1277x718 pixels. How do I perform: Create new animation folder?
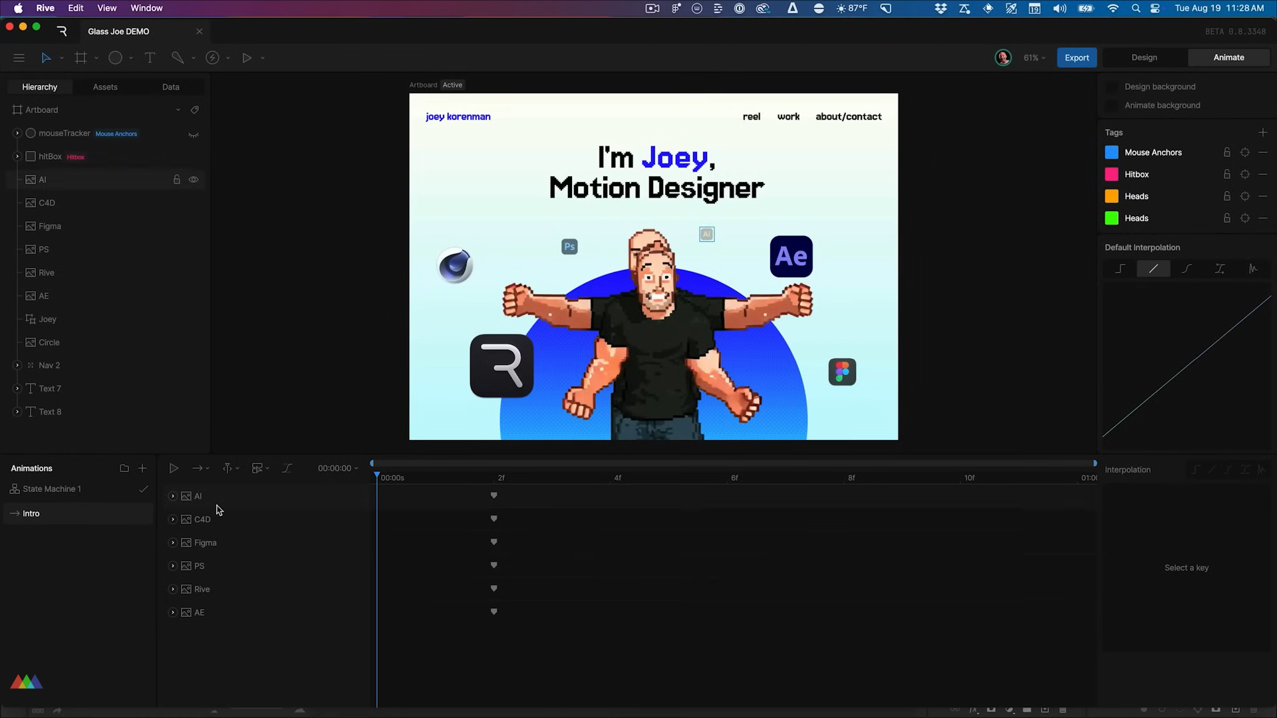pos(124,469)
